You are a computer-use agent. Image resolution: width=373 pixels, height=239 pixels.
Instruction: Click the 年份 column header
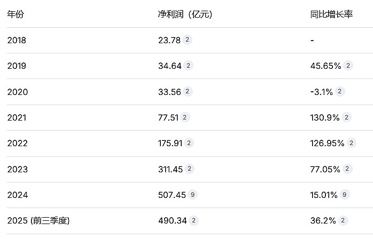15,14
